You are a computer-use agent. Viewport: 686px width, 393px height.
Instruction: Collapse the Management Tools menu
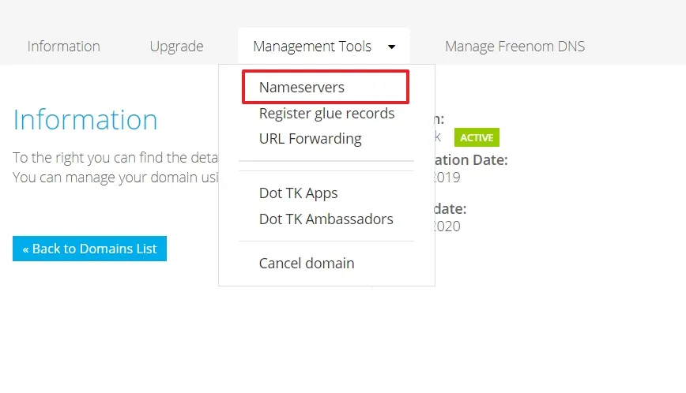(324, 47)
